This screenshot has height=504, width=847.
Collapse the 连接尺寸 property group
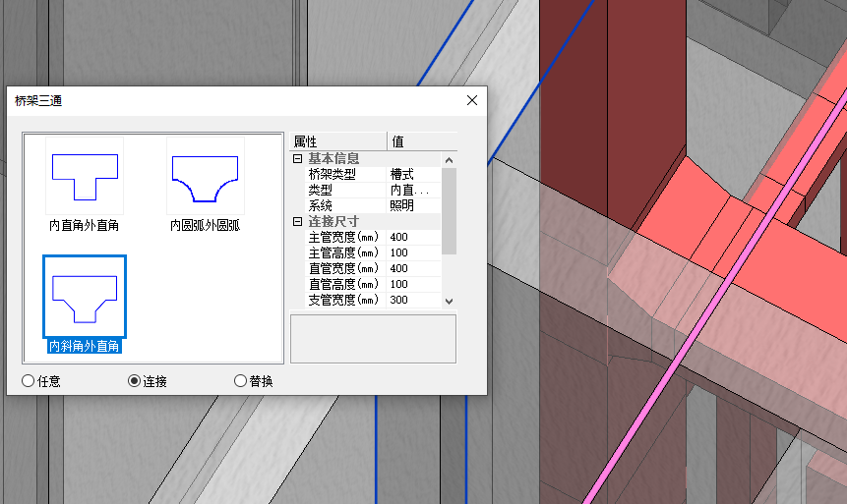(297, 222)
